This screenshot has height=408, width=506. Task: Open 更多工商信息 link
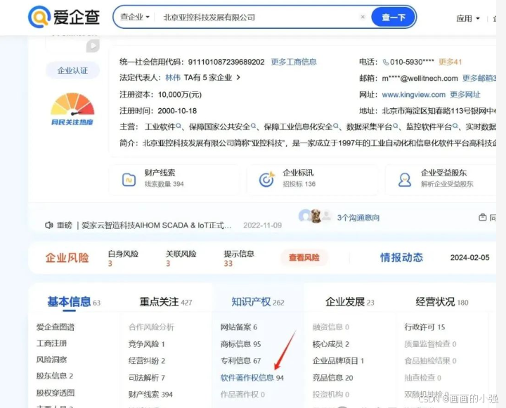click(294, 62)
